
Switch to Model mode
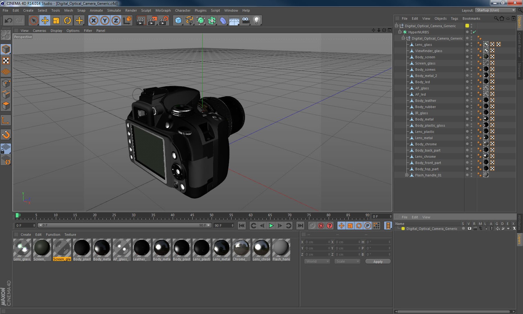pyautogui.click(x=6, y=49)
